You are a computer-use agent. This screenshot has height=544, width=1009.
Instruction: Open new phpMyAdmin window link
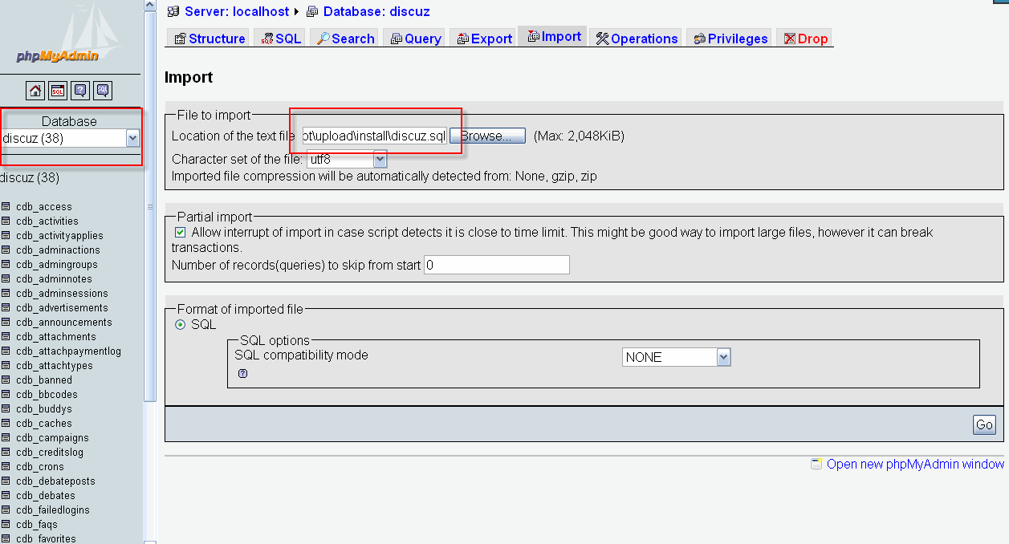(915, 464)
